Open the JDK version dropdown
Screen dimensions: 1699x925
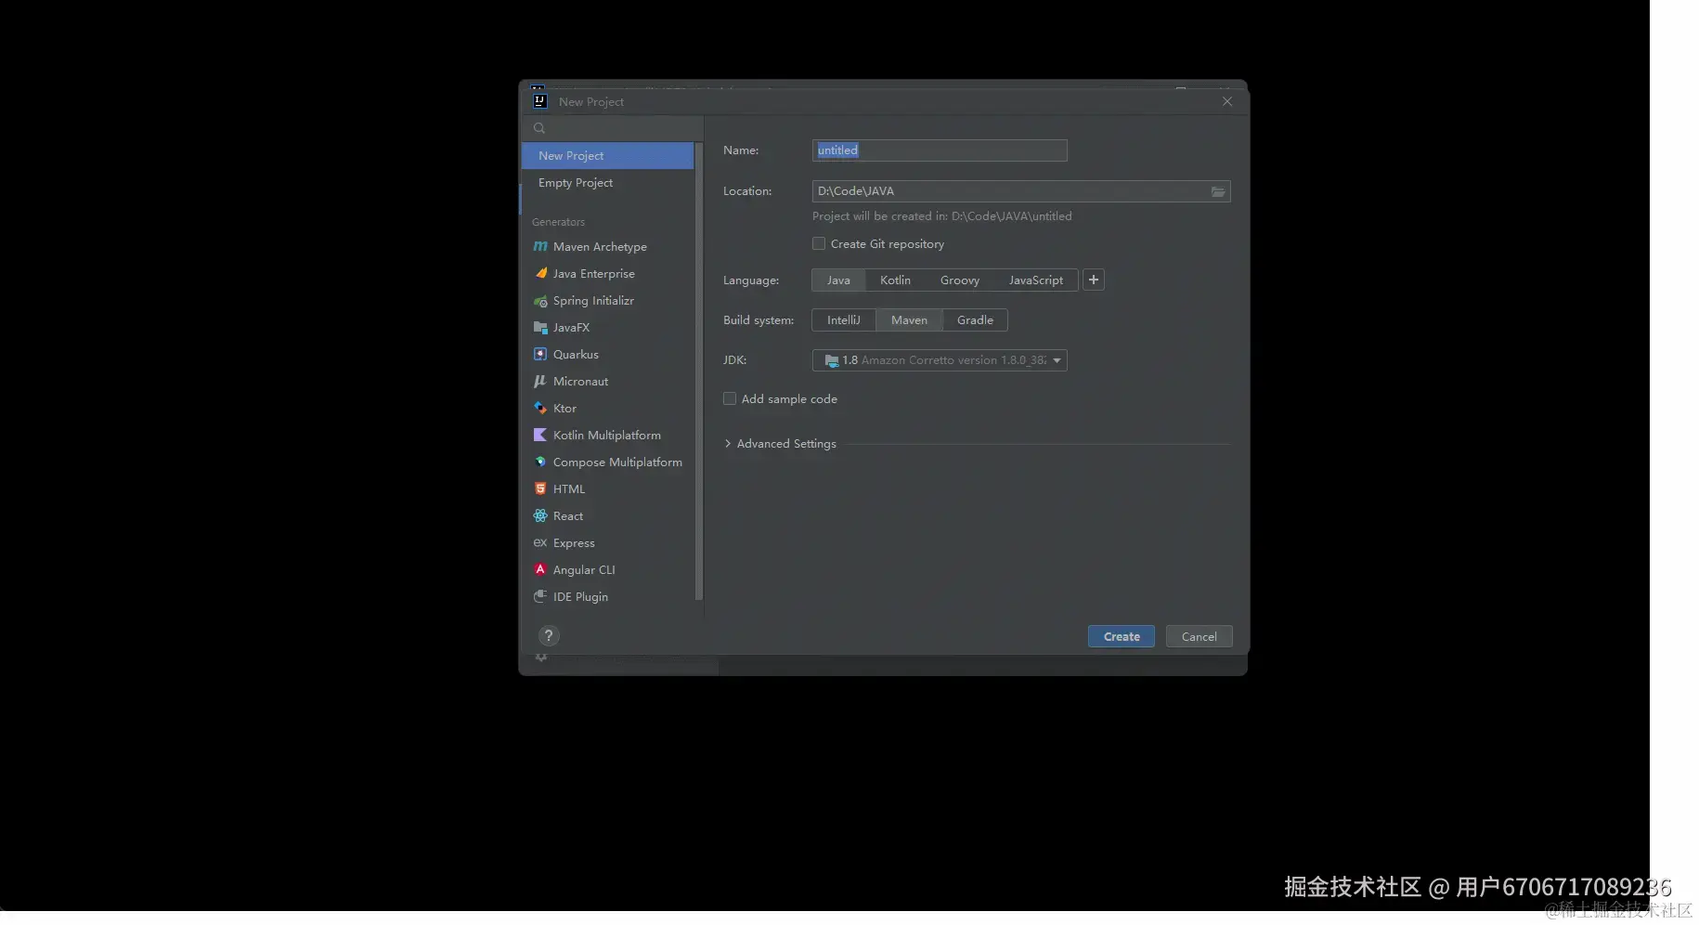(940, 360)
